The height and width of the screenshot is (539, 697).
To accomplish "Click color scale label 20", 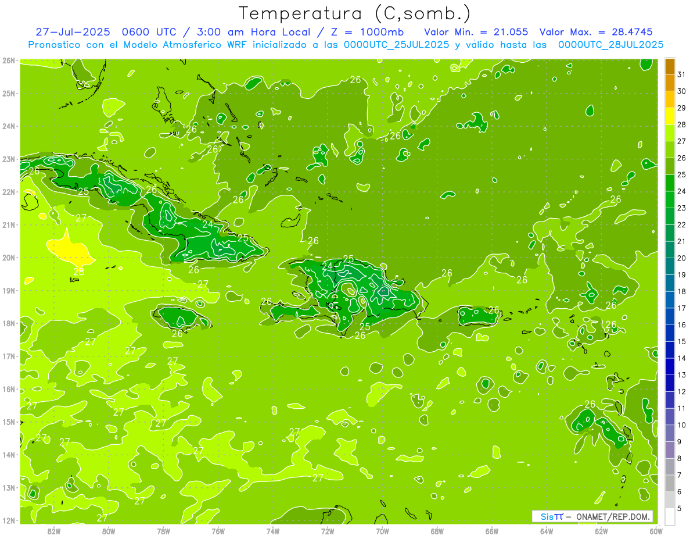I will [682, 258].
